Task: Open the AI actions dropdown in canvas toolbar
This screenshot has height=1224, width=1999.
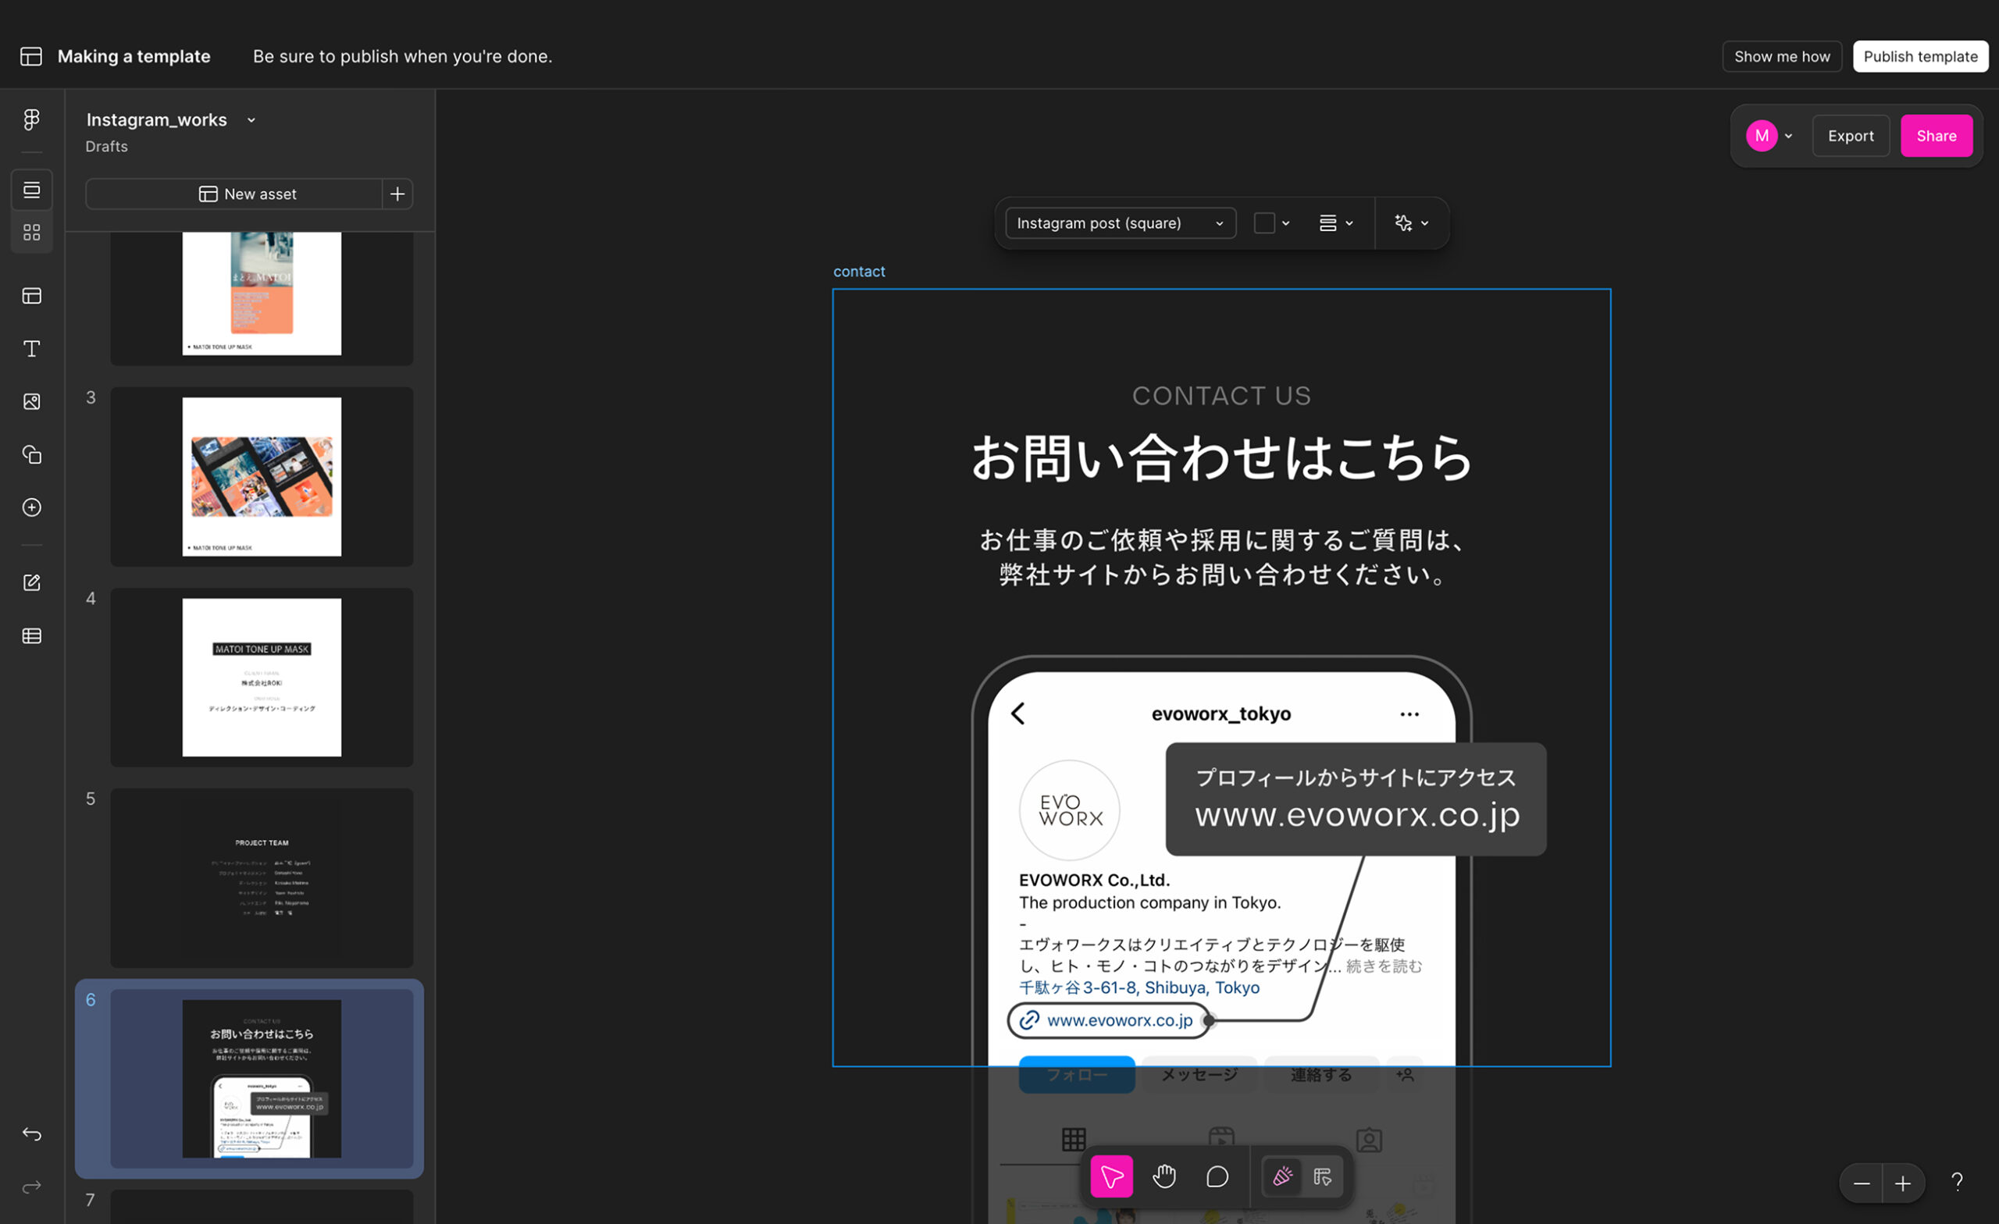Action: pyautogui.click(x=1412, y=223)
